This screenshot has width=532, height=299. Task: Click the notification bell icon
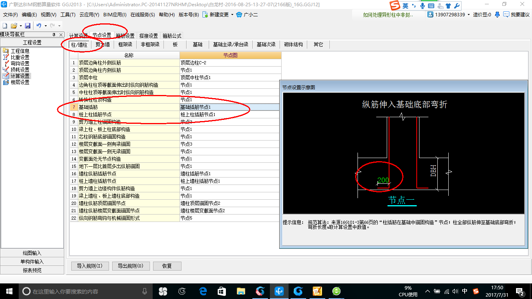497,14
